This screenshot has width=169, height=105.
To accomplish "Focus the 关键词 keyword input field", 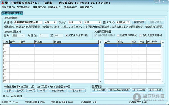I will click(28, 22).
